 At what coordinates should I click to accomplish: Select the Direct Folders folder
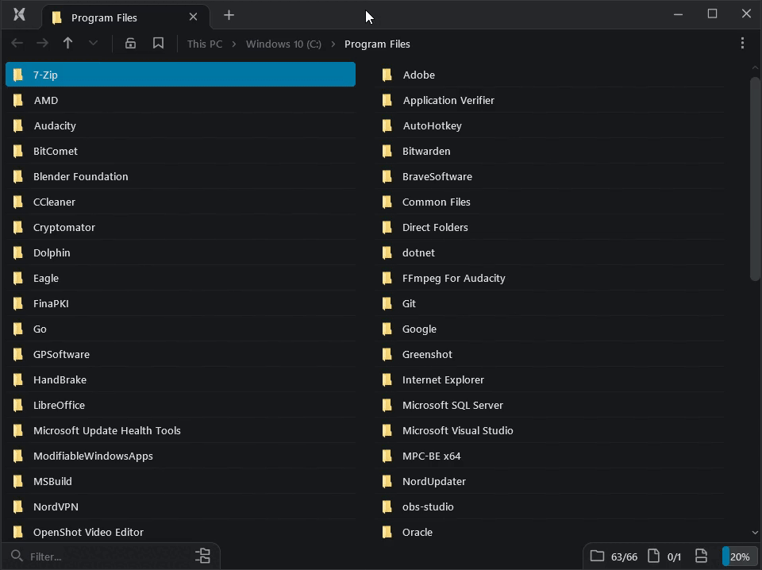tap(549, 227)
